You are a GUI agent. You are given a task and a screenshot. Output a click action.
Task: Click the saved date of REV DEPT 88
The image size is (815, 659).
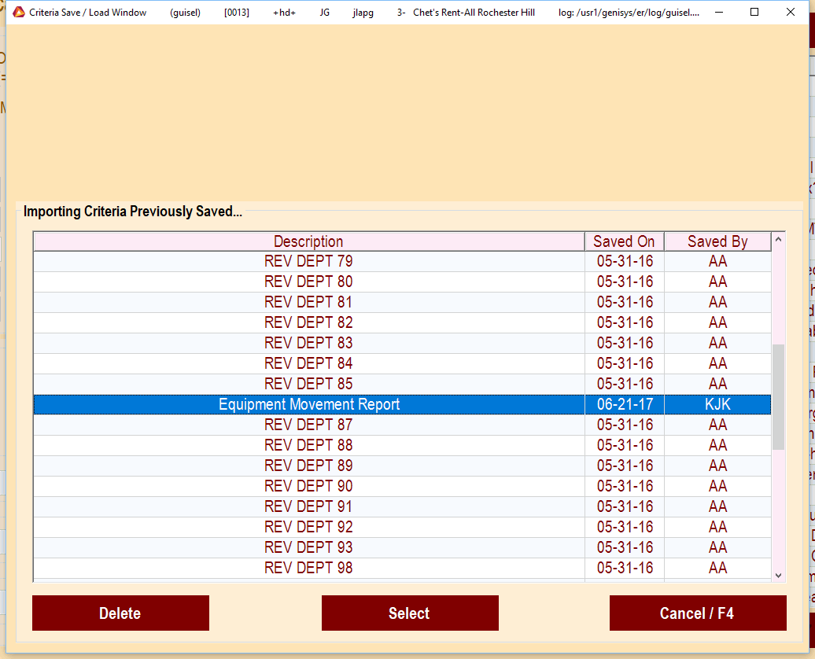(625, 445)
